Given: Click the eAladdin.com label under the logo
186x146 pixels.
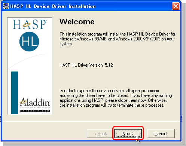Looking at the screenshot, I should click(x=35, y=111).
